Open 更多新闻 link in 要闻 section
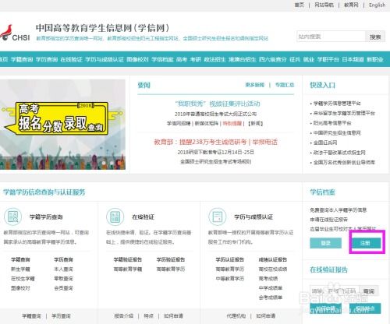Screen dimensions: 390x324 (x=254, y=85)
